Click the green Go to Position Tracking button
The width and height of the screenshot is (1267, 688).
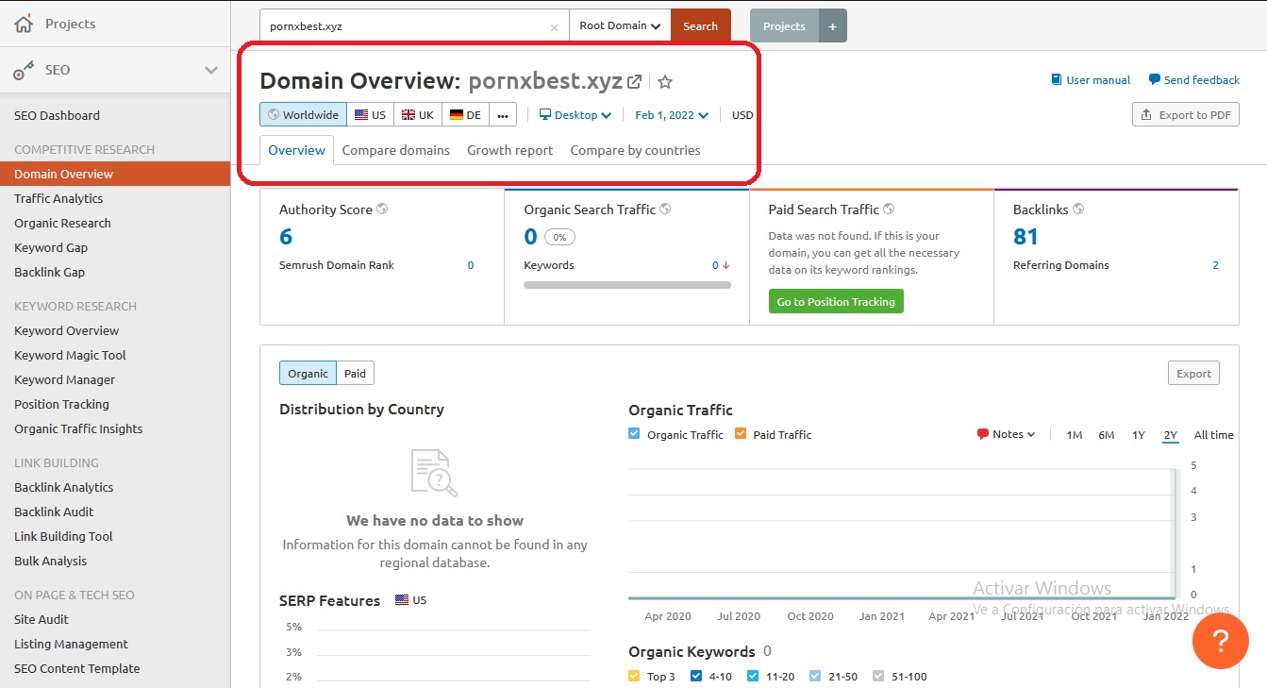(836, 302)
